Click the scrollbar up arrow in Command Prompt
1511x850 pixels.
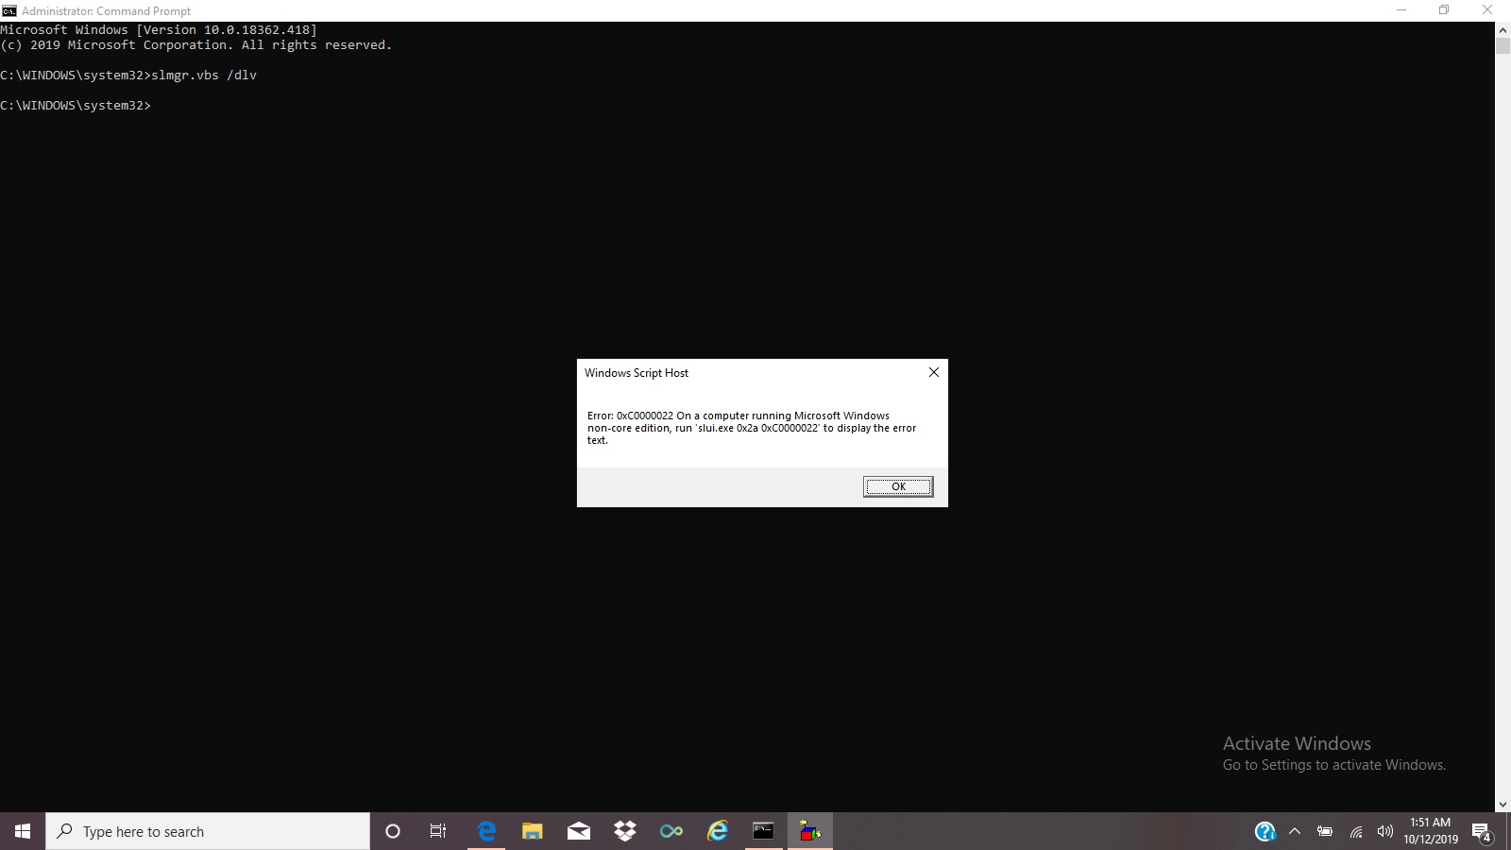pos(1503,30)
